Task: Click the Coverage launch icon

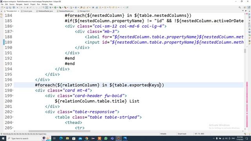Action: (60, 7)
